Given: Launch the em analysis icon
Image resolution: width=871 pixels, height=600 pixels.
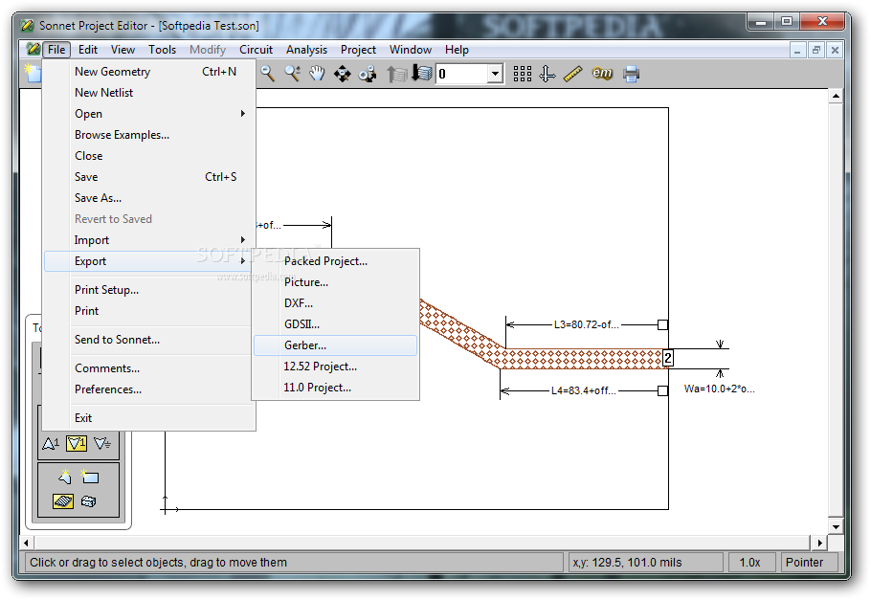Looking at the screenshot, I should click(602, 73).
